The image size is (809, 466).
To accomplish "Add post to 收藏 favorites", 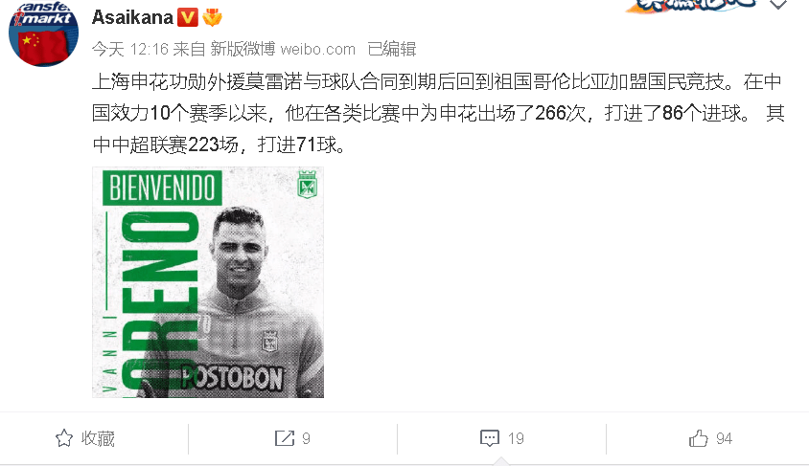I will pyautogui.click(x=85, y=438).
